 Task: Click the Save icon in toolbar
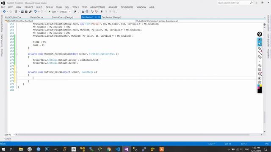click(x=26, y=11)
